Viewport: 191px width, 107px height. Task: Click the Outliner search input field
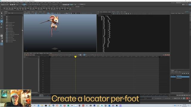pyautogui.click(x=14, y=15)
